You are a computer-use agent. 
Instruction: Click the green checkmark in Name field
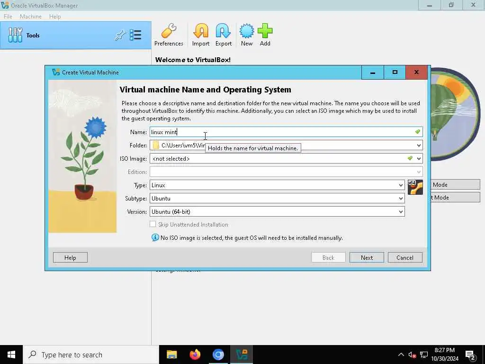[x=418, y=132]
